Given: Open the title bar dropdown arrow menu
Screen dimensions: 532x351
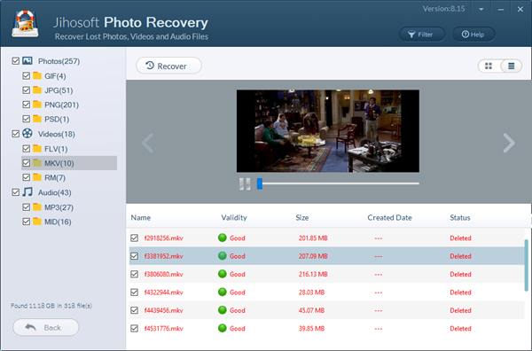Looking at the screenshot, I should pos(481,10).
